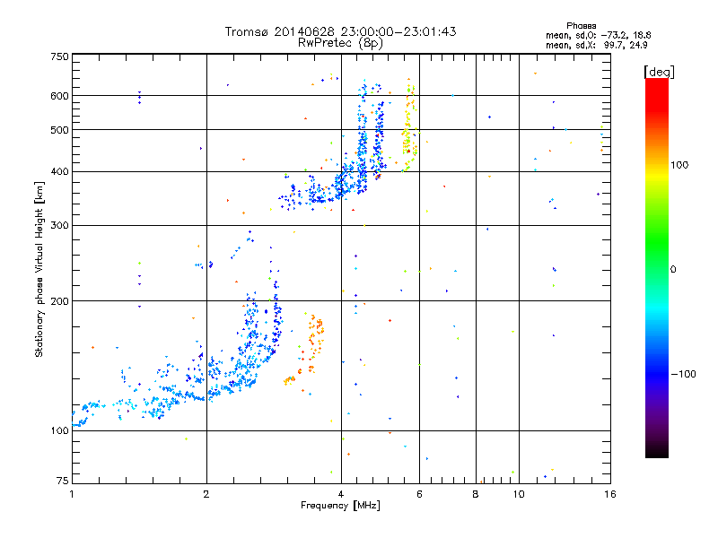Click the '[deg]' colorbar unit label
The height and width of the screenshot is (538, 718).
(659, 72)
